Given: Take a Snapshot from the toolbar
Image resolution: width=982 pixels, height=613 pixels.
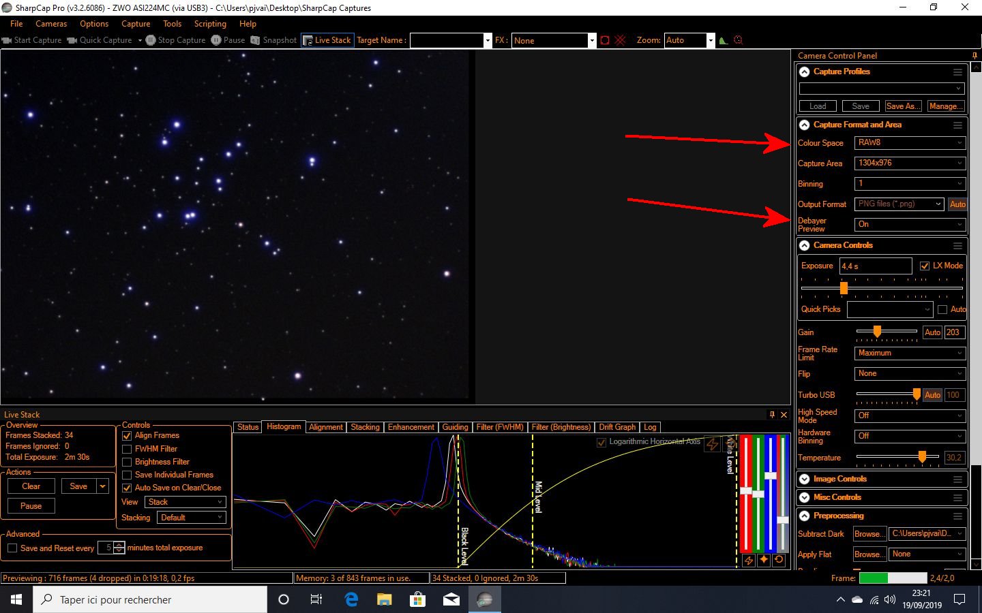Looking at the screenshot, I should 273,40.
